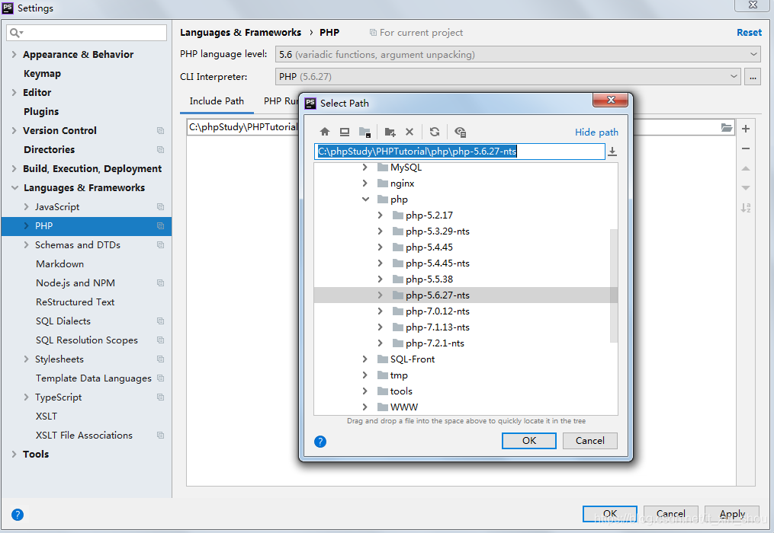Expand the WWW folder
This screenshot has width=774, height=533.
[x=365, y=407]
